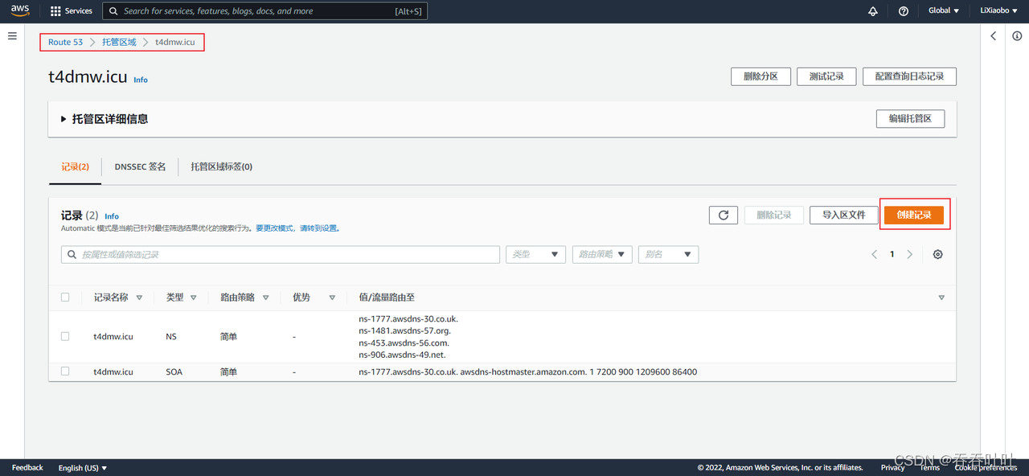Open the notifications bell
Screen dimensions: 1029x476
coord(873,11)
